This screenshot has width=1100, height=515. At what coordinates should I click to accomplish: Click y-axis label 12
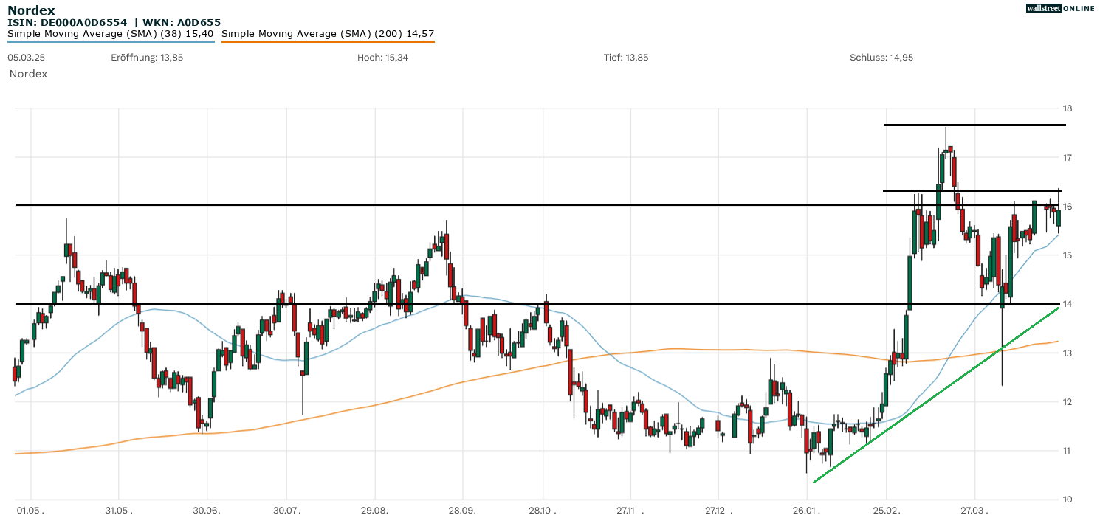pos(1067,401)
